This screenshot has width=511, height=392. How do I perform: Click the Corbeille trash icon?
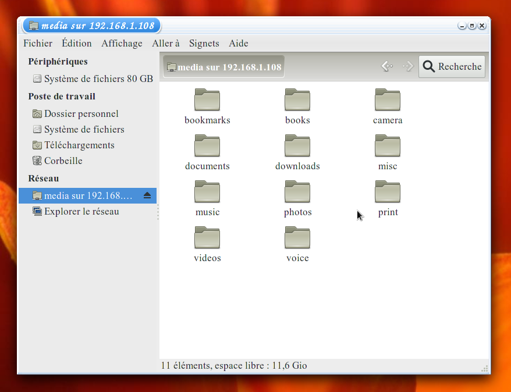37,161
